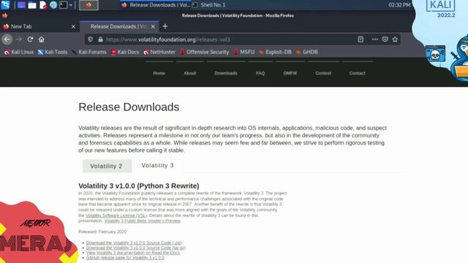Reload the current page
Screen dimensions: 468x263
30,39
